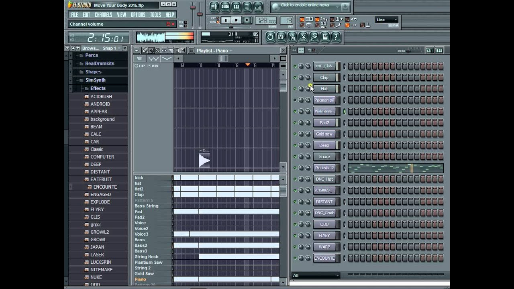Click the Playlist horizontal scrollbar thumb
This screenshot has height=289, width=514.
tap(223, 59)
